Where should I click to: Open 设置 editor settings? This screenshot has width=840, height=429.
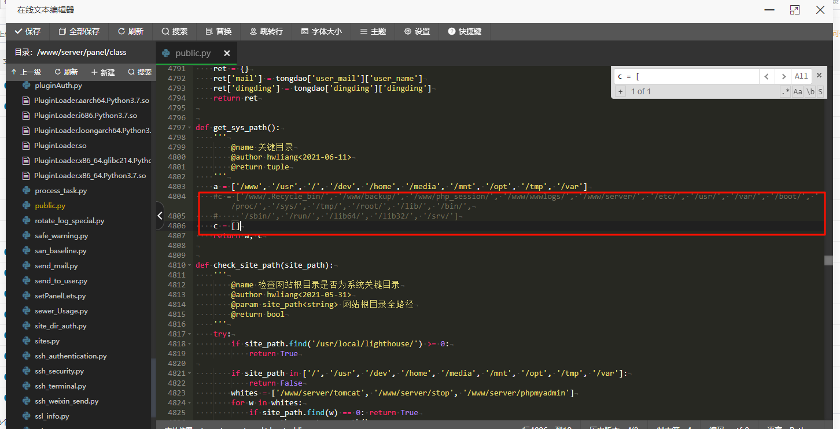tap(417, 31)
